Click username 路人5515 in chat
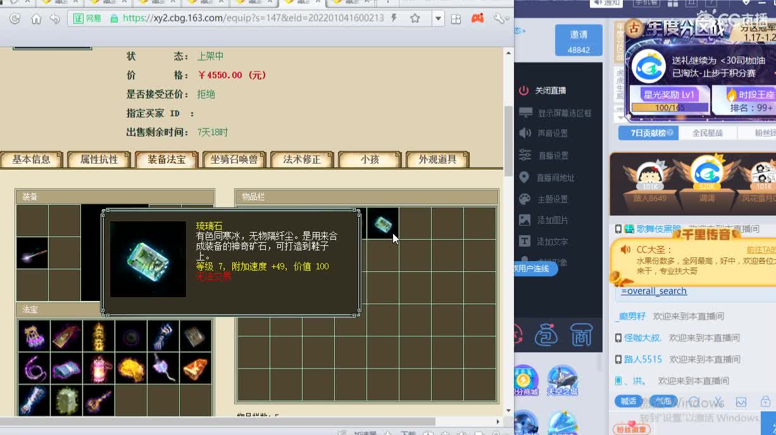This screenshot has width=776, height=435. coord(643,359)
